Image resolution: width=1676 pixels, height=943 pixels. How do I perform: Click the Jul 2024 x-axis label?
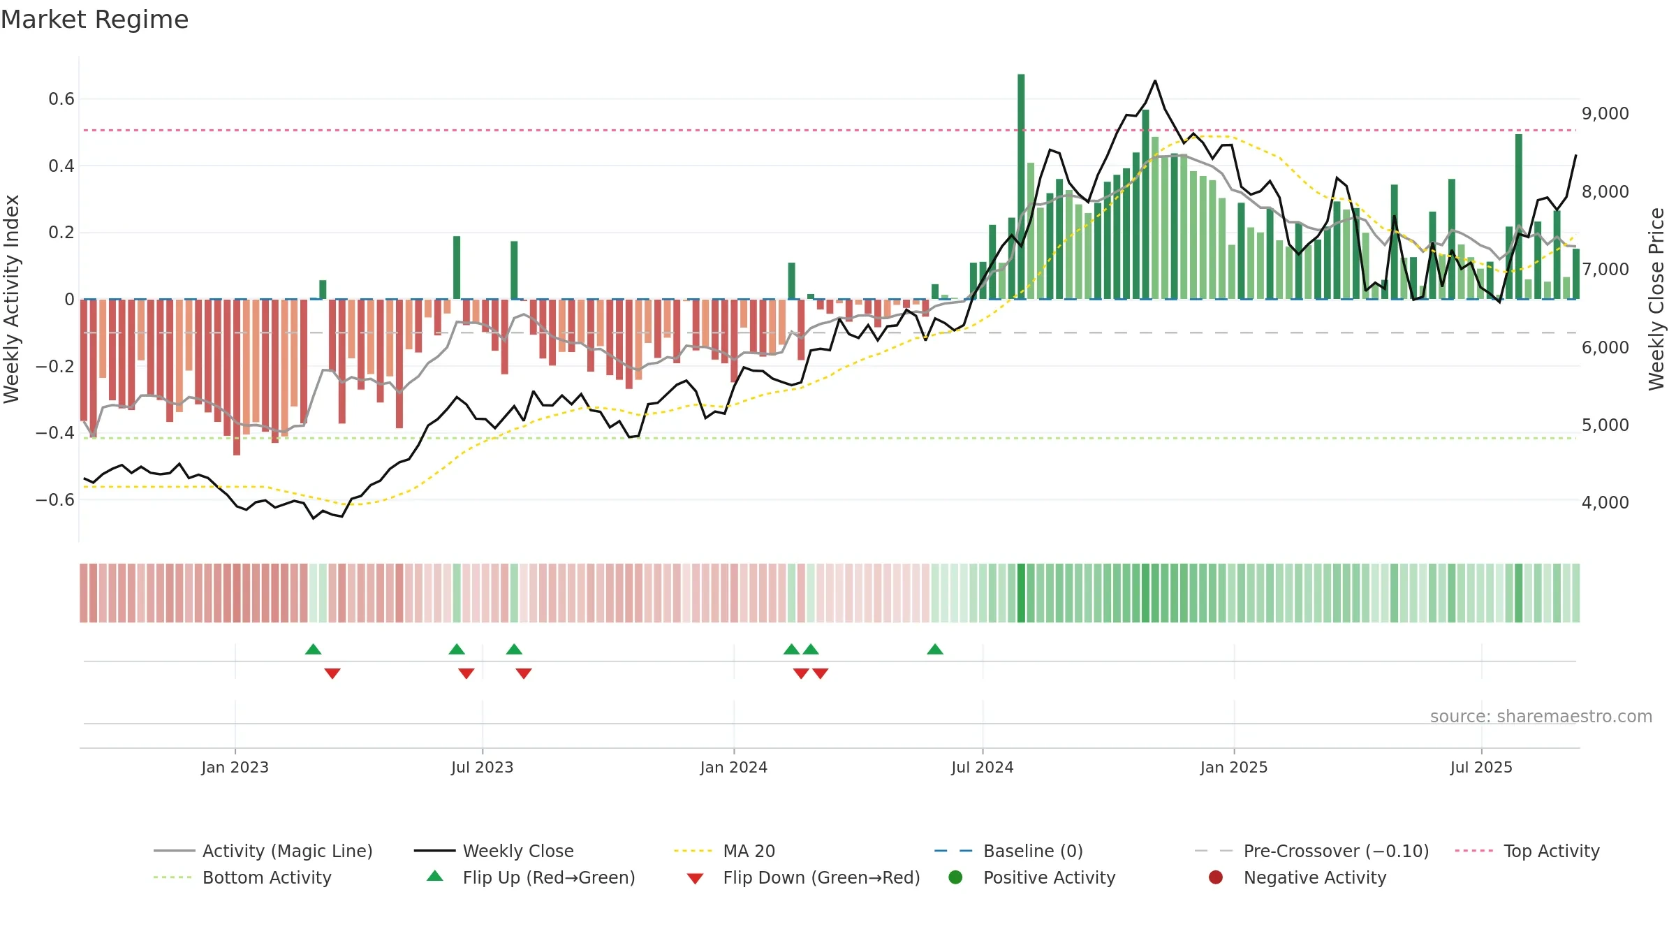coord(983,767)
